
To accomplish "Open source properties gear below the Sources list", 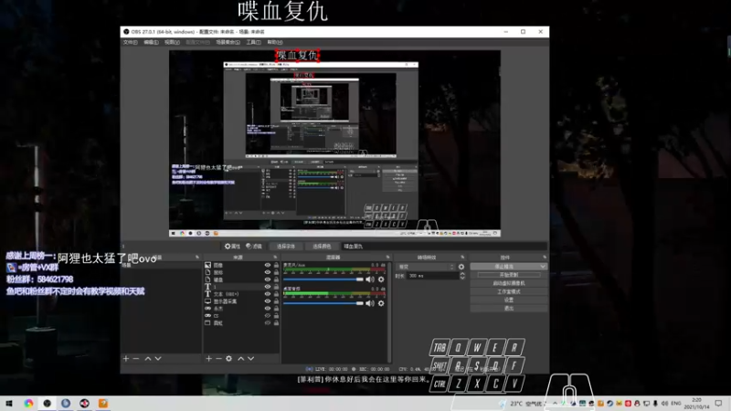I will (x=229, y=358).
